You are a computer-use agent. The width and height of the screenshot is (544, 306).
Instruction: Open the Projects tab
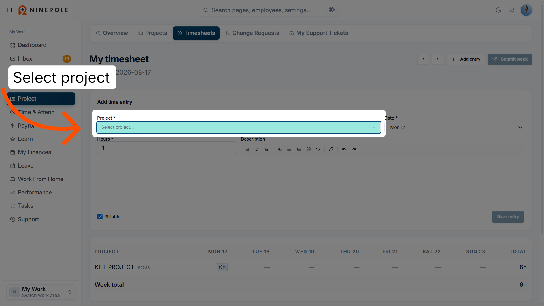152,33
